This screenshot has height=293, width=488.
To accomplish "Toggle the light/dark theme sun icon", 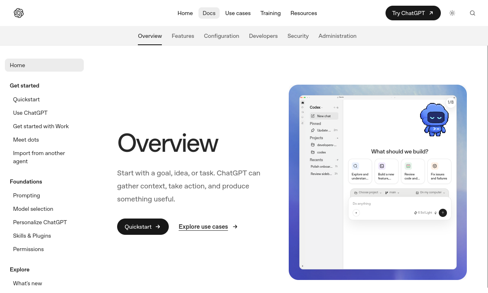I will point(452,13).
